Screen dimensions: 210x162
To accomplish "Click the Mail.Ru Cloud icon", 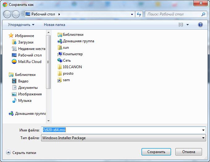I will point(14,61).
